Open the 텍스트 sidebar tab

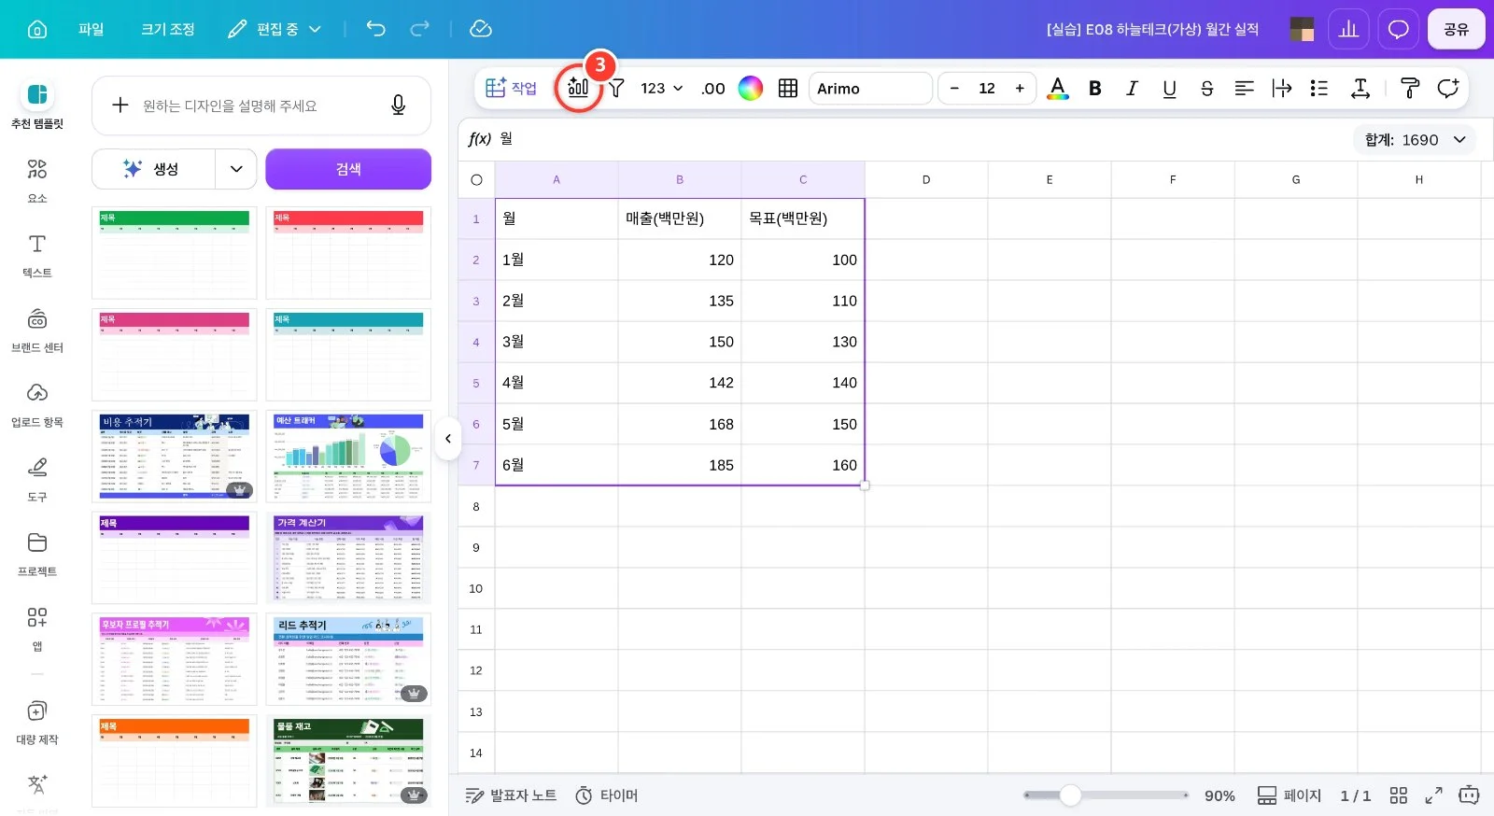click(x=37, y=255)
